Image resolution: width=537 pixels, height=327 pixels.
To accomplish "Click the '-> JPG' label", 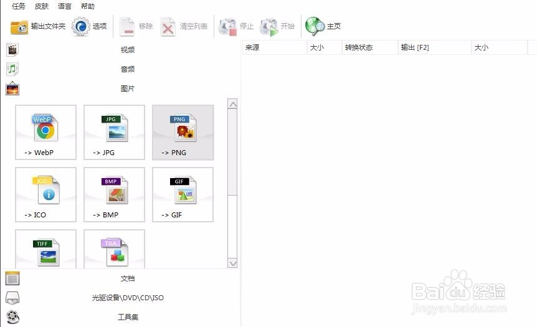I will tap(104, 153).
